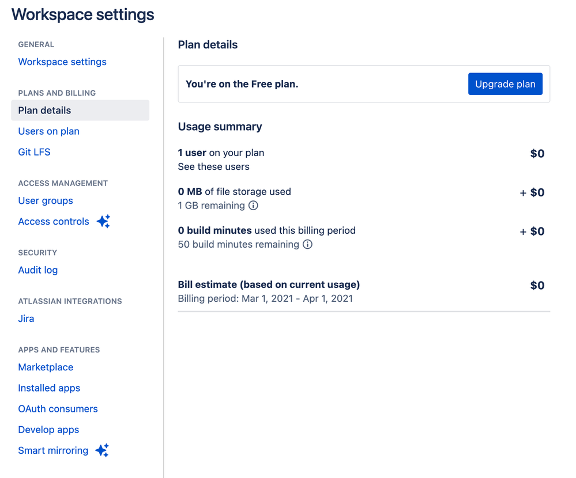Open Workspace settings in the sidebar

point(62,62)
